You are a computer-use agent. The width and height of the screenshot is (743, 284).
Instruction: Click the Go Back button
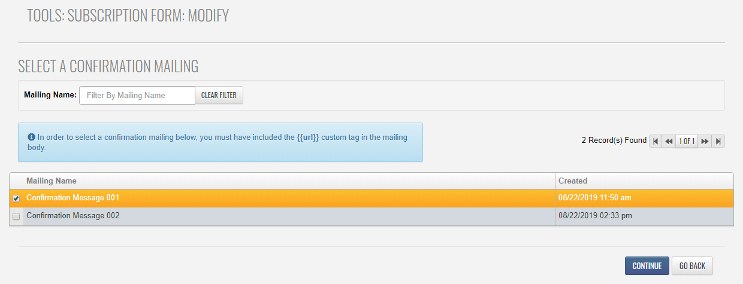pyautogui.click(x=693, y=266)
